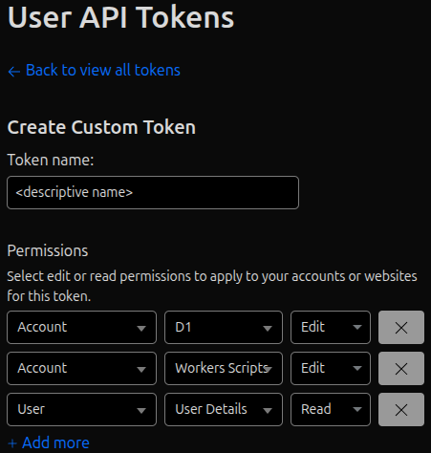Focus the Token name input field
This screenshot has width=431, height=453.
[x=153, y=192]
